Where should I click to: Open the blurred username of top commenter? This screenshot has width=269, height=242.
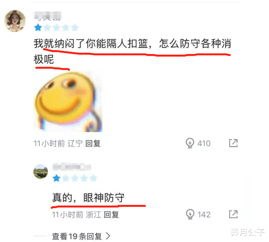pyautogui.click(x=48, y=16)
